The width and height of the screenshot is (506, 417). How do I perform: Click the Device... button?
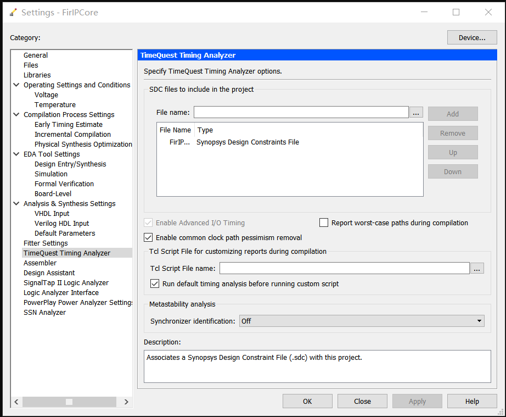pyautogui.click(x=472, y=38)
